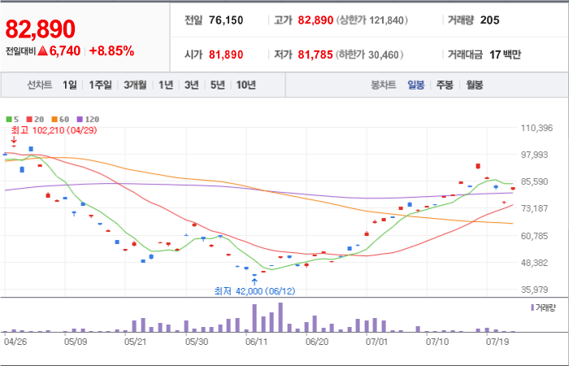Show the 3개월 line chart
The width and height of the screenshot is (569, 366).
(x=135, y=85)
